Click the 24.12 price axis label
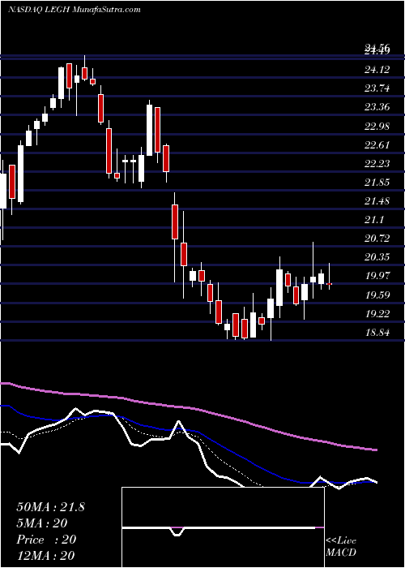This screenshot has width=405, height=568. tap(377, 70)
